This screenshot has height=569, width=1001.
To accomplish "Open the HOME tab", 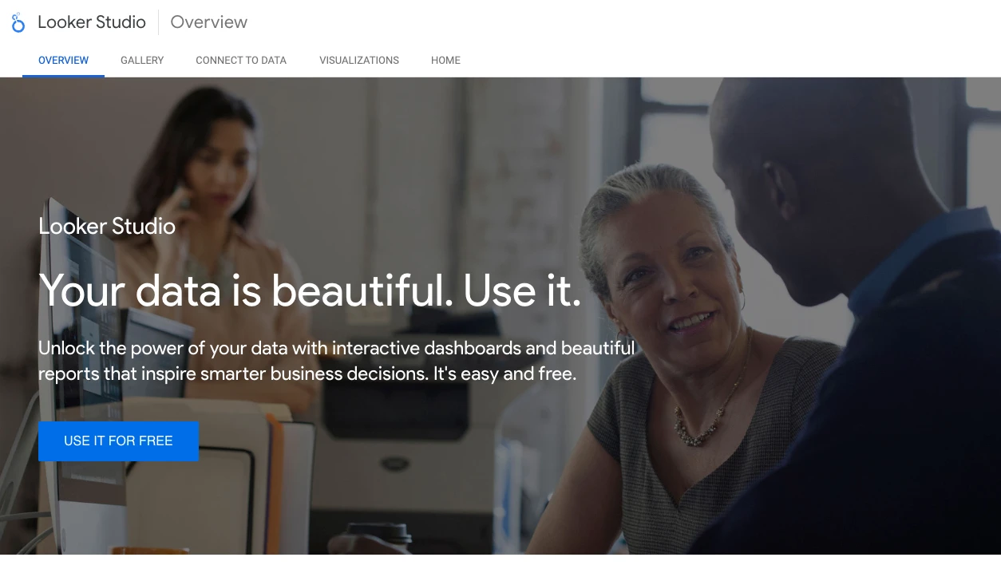I will (x=445, y=60).
